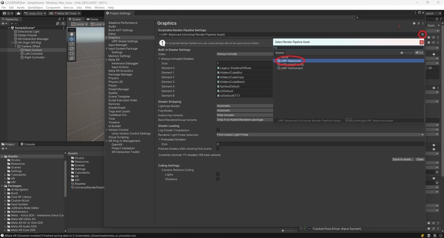Select the Hand view tool in Scene
The width and height of the screenshot is (444, 238).
72,34
